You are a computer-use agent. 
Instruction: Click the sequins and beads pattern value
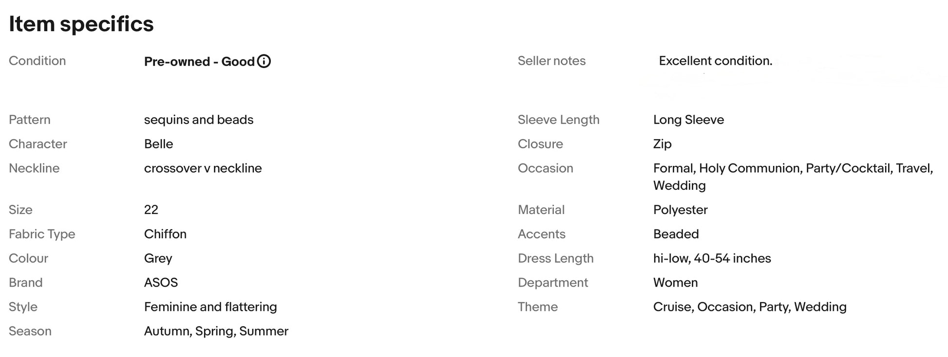click(199, 120)
